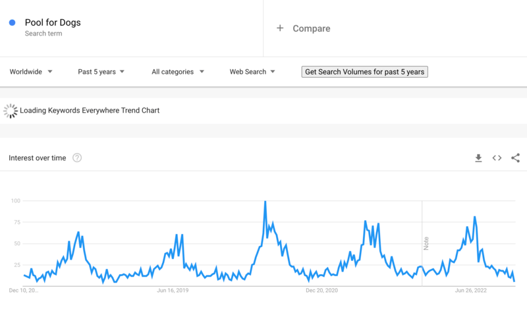
Task: Select the Jun 16, 2019 axis label
Action: pos(173,290)
